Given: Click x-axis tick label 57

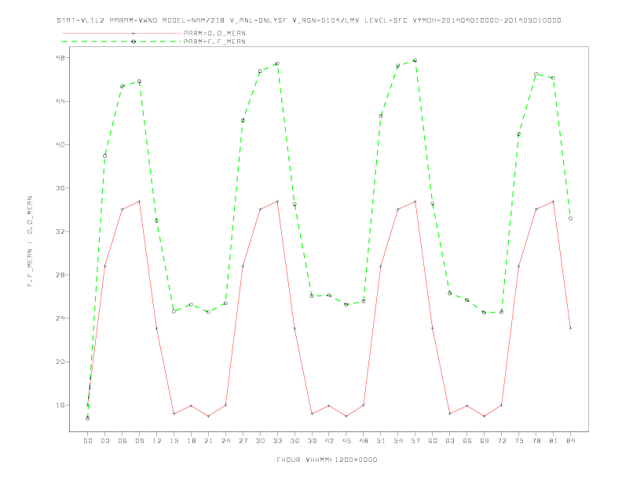Looking at the screenshot, I should pyautogui.click(x=415, y=441).
